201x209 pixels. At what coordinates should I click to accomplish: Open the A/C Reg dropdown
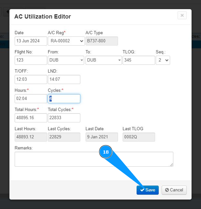pyautogui.click(x=66, y=41)
